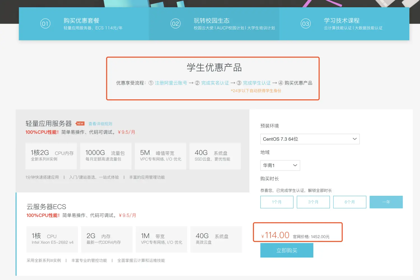
Task: Click the 40G 高效云盘 spec card
Action: [216, 239]
